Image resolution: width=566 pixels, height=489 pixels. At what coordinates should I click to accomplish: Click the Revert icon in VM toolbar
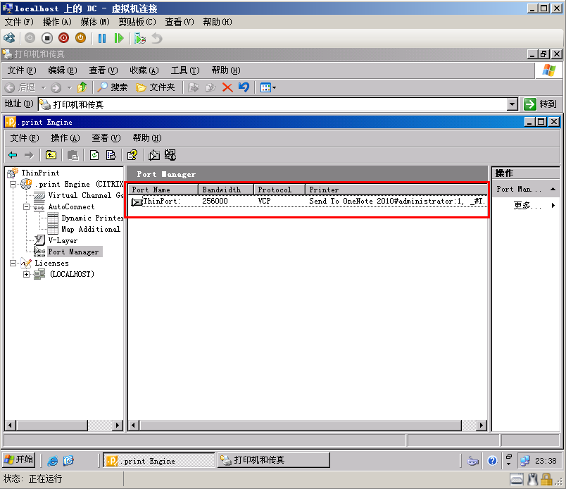[157, 38]
